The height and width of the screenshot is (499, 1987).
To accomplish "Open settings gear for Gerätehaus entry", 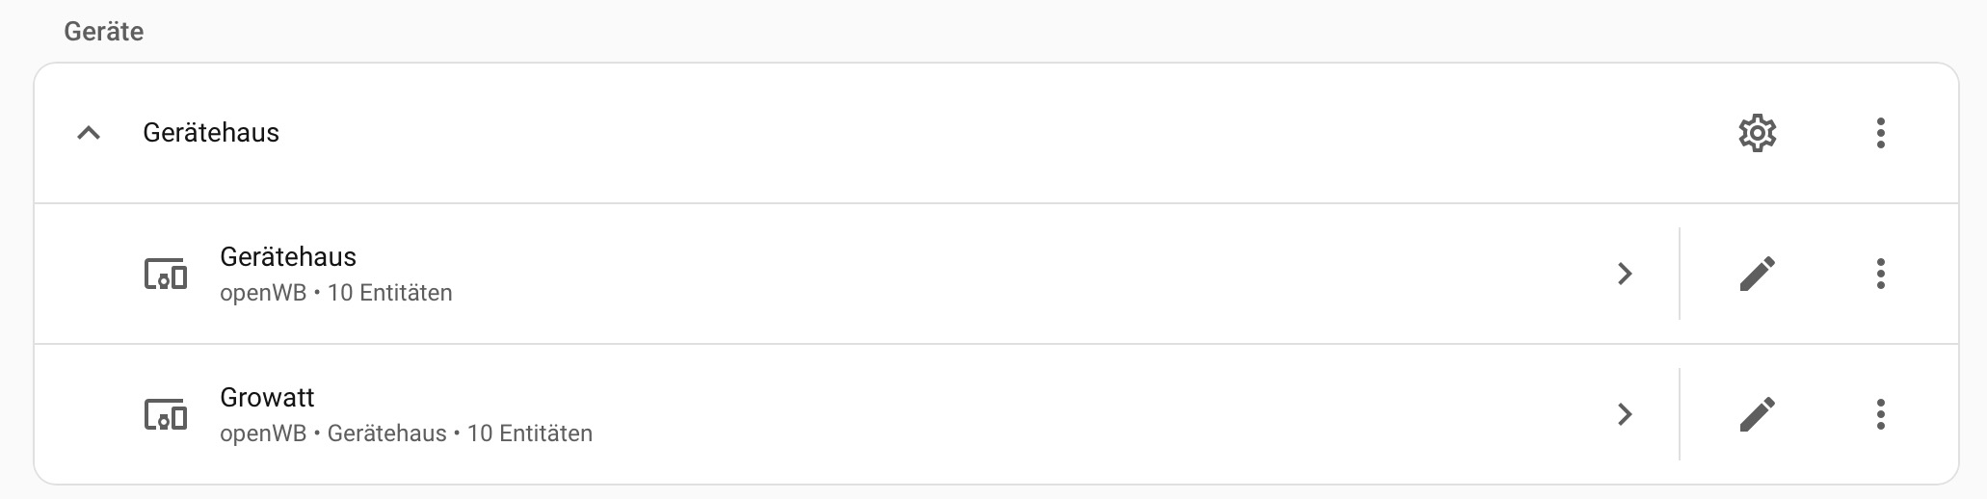I will (1757, 133).
